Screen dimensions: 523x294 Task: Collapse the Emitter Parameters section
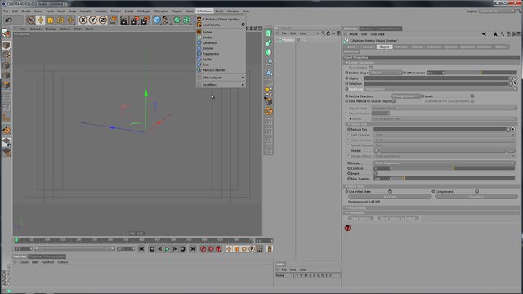(431, 62)
